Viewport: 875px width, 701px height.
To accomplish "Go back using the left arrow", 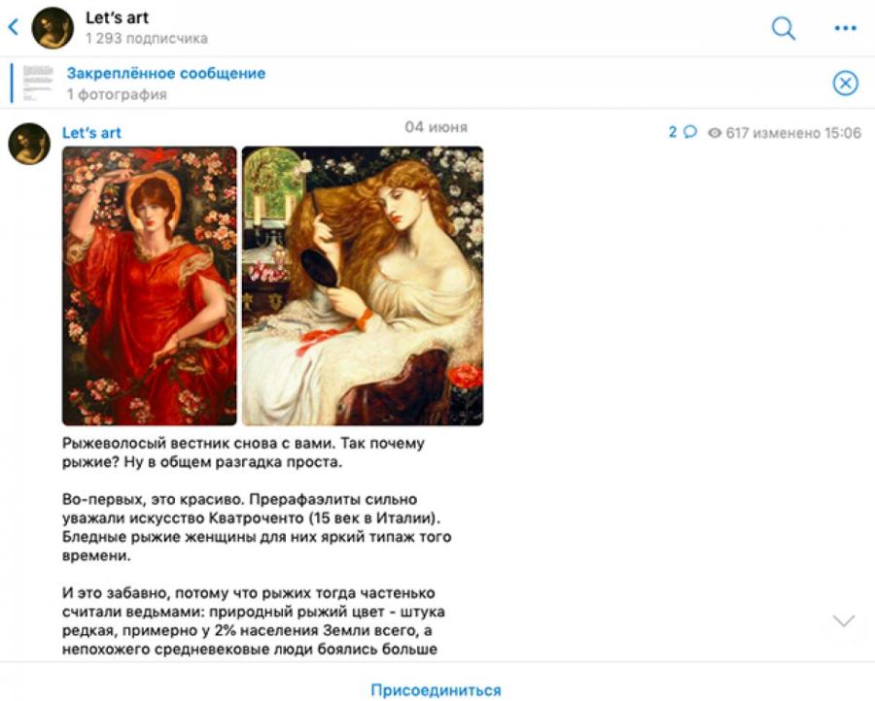I will pyautogui.click(x=14, y=27).
